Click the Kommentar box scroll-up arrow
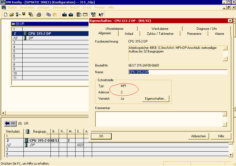 pos(224,114)
